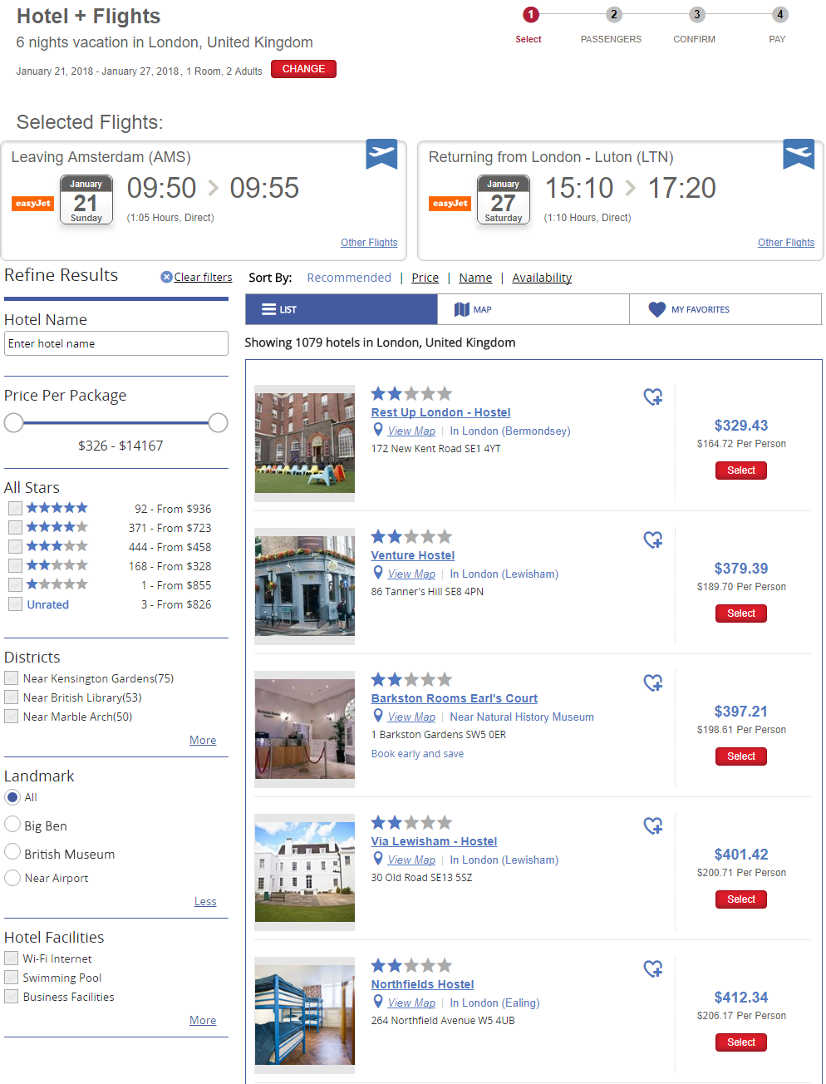Image resolution: width=826 pixels, height=1084 pixels.
Task: Click step 1 Select progress circle
Action: click(530, 14)
